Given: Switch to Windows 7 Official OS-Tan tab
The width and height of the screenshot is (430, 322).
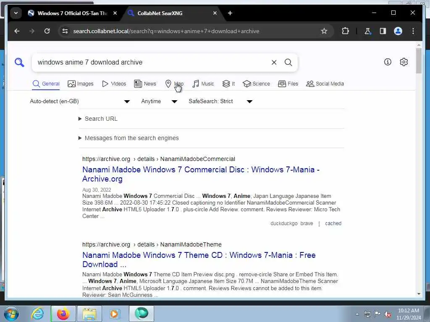Looking at the screenshot, I should point(72,13).
